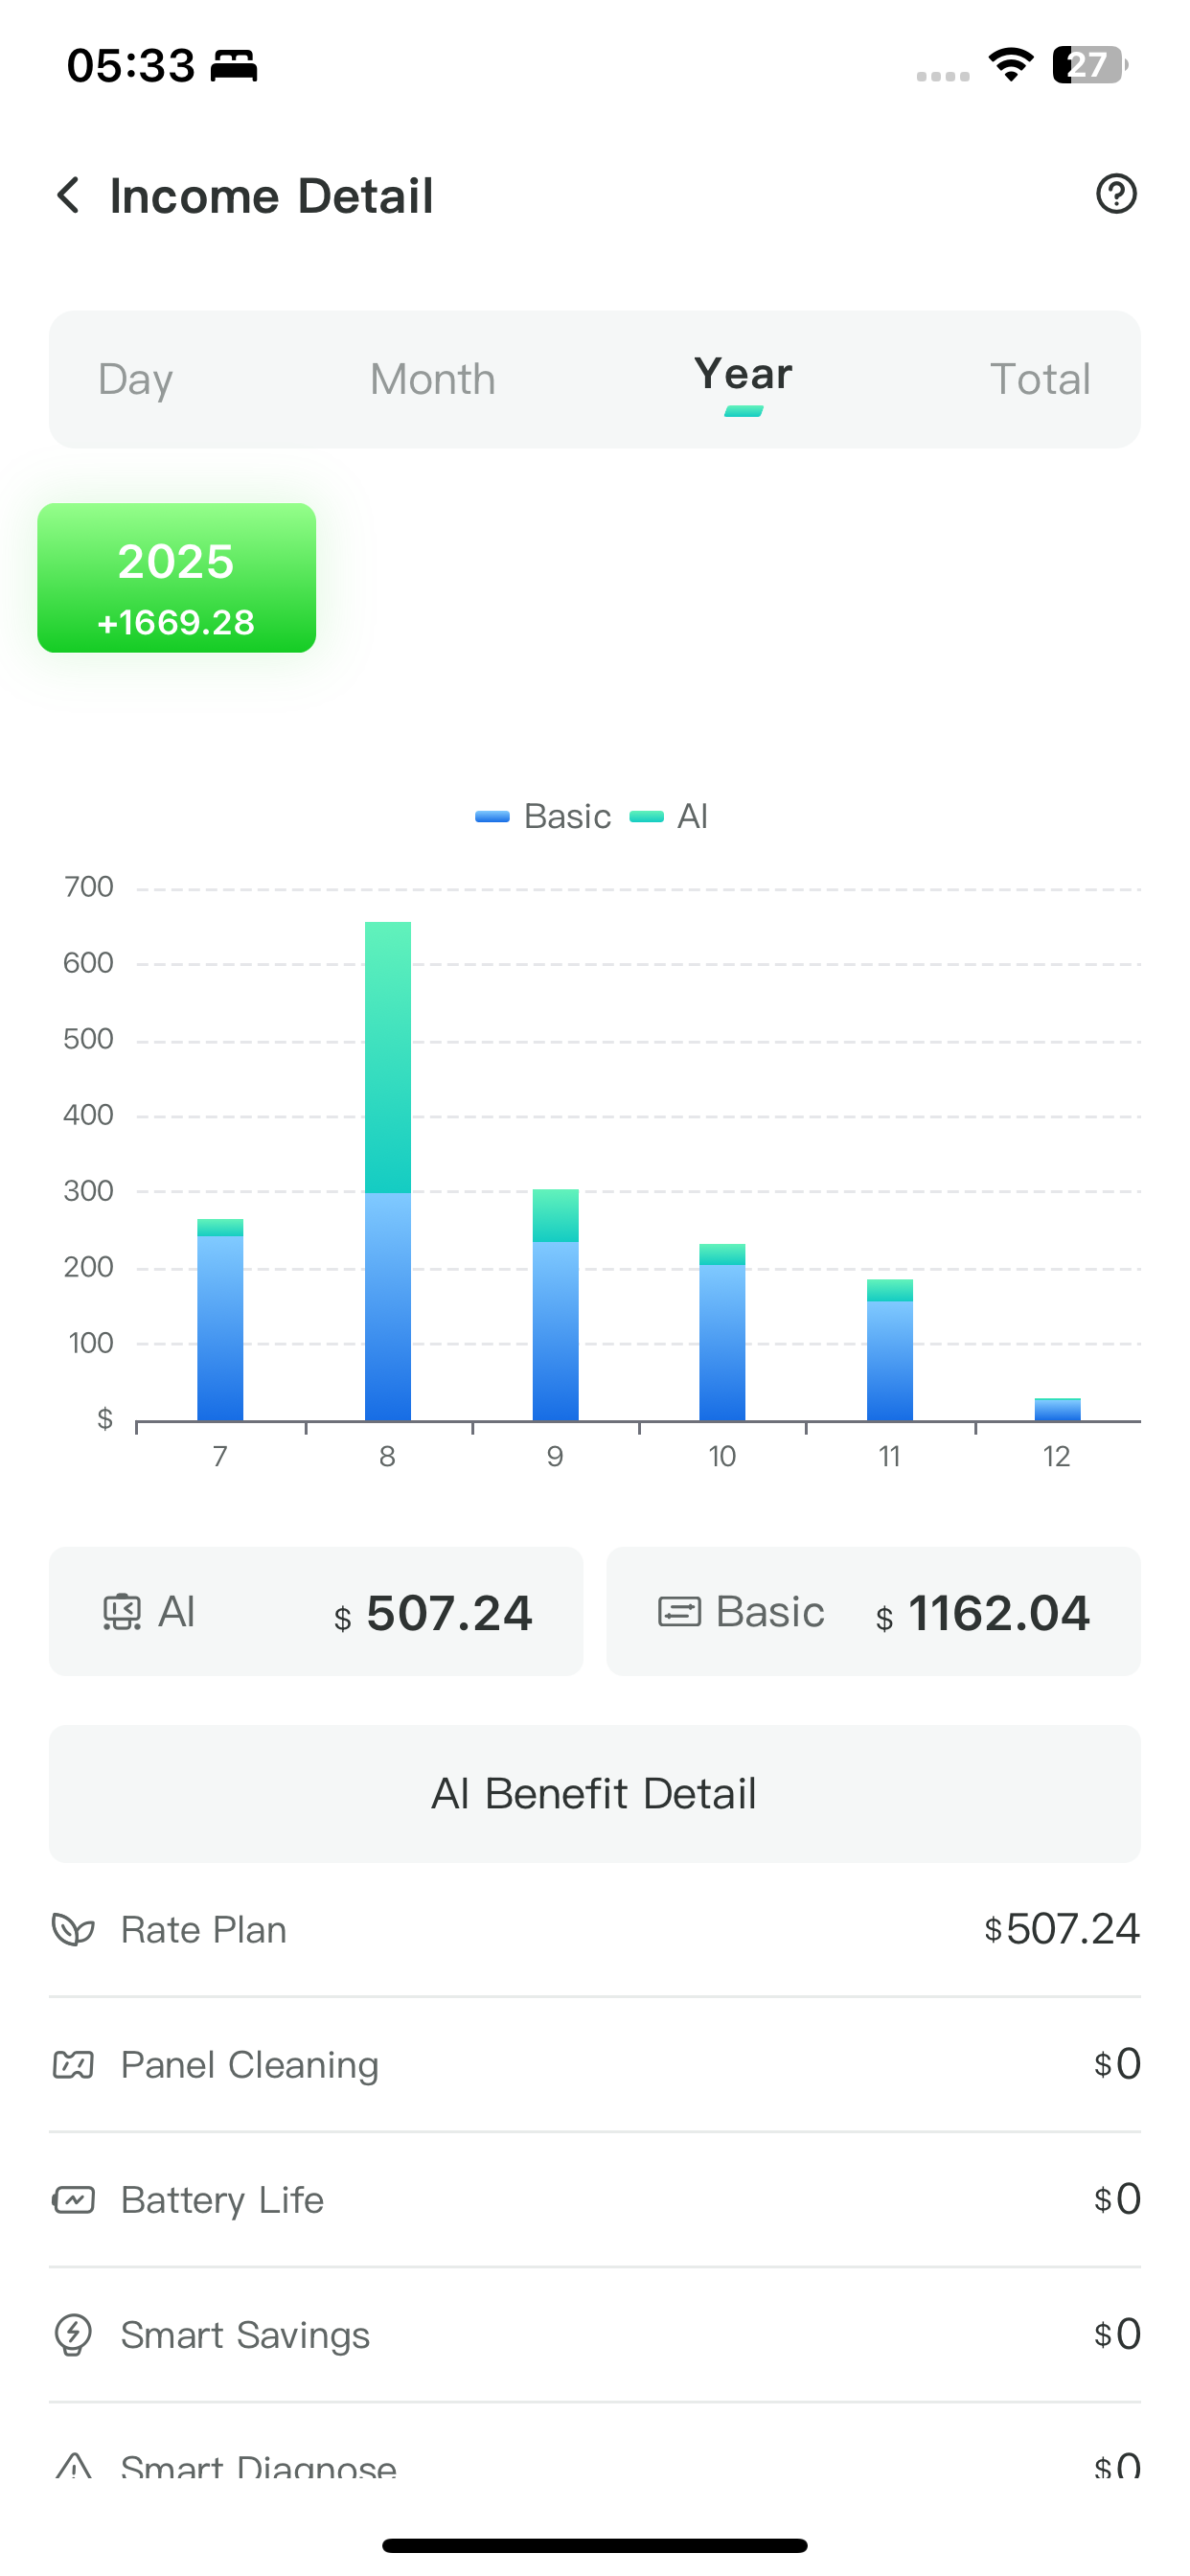Toggle the AI legend series
Viewport: 1190px width, 2576px height.
[x=670, y=816]
